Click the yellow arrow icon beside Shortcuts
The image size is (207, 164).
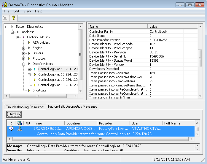[29, 90]
